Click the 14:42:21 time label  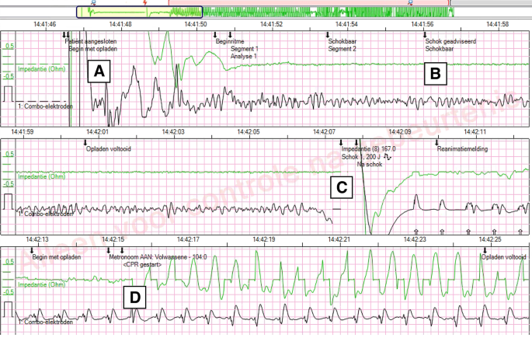[x=339, y=239]
